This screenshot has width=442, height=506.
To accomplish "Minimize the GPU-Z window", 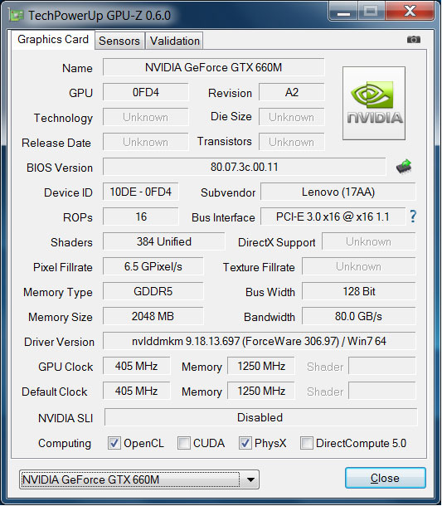I will point(343,11).
